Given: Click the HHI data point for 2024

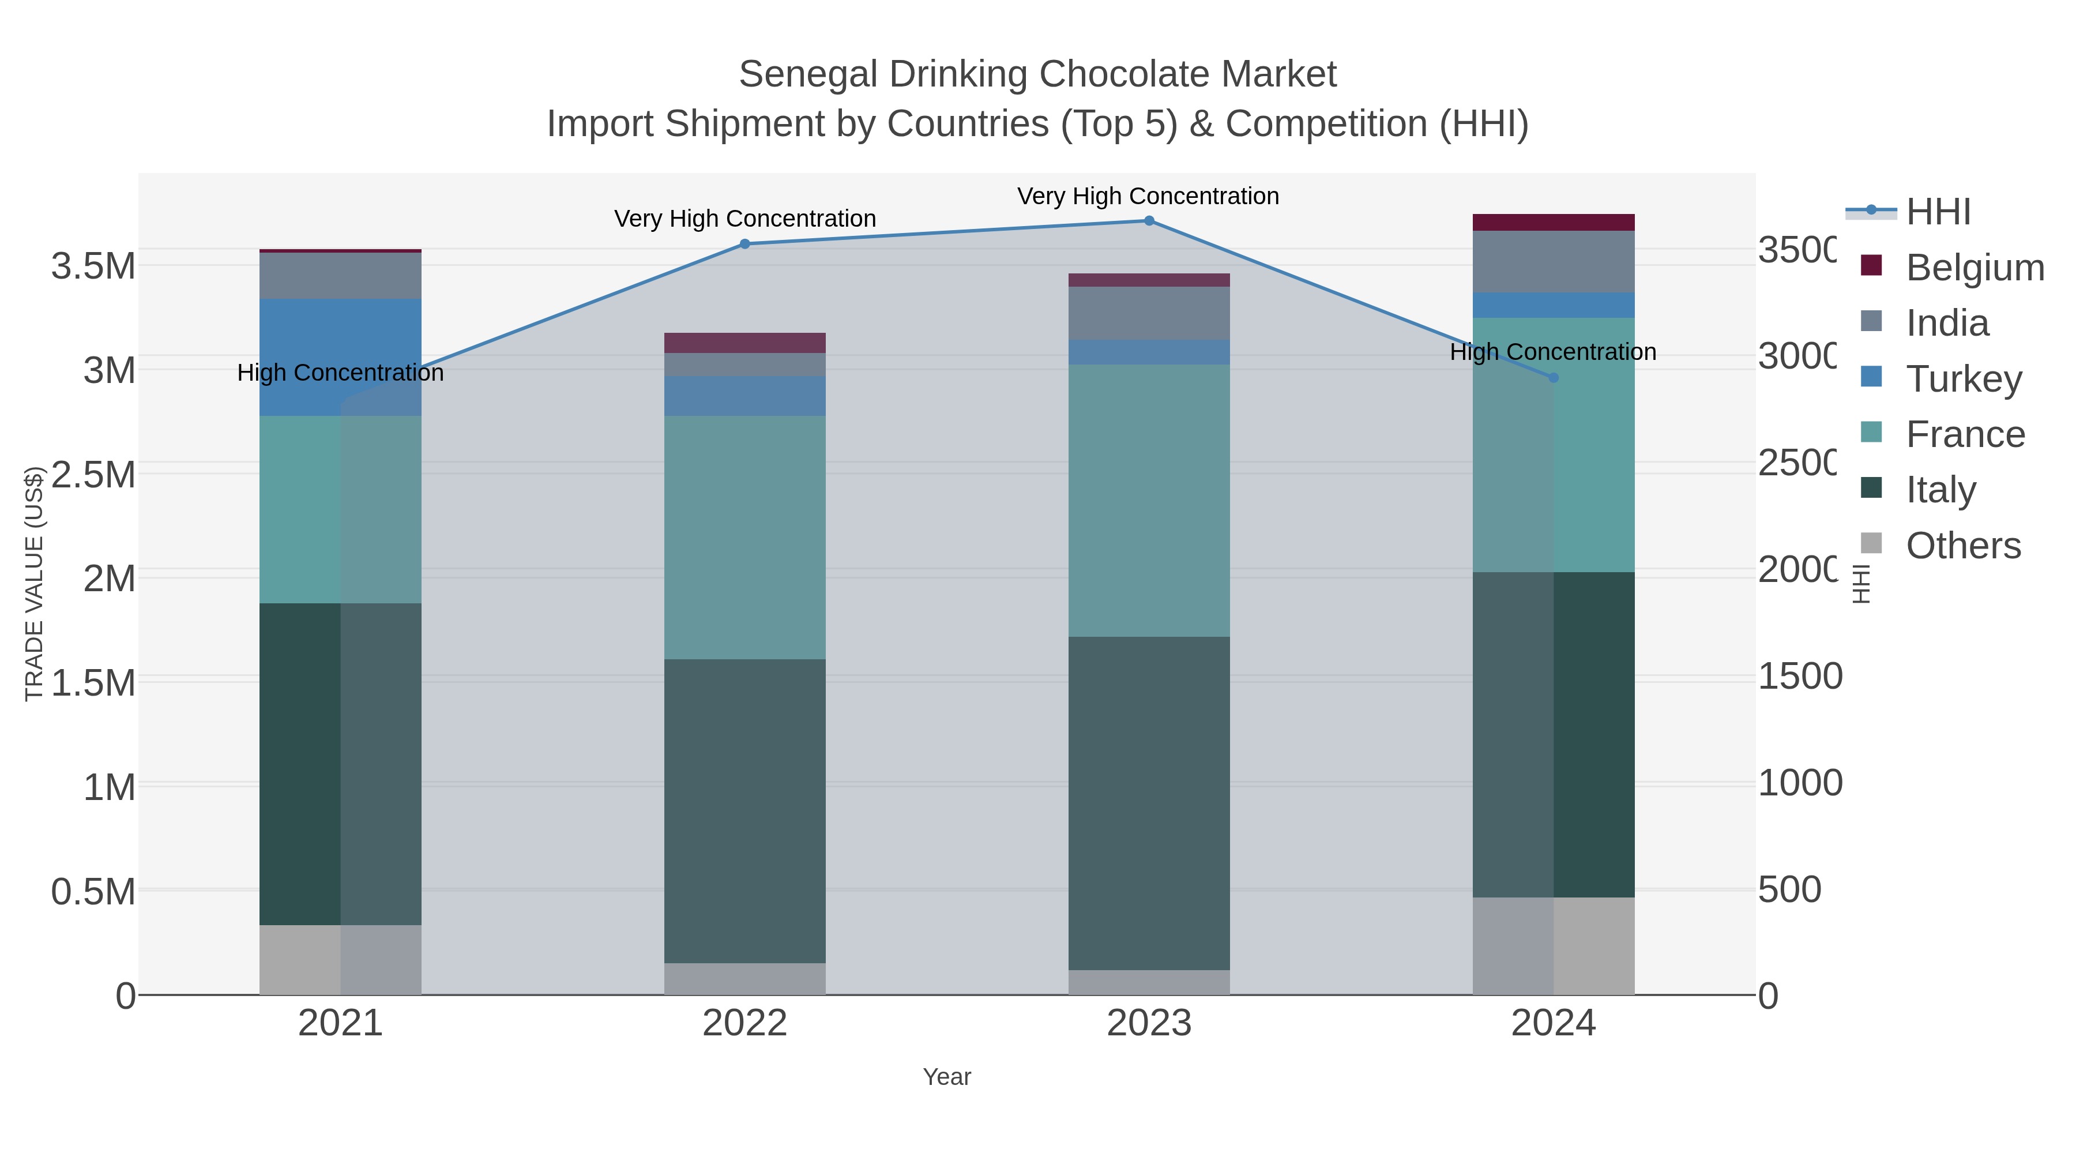Looking at the screenshot, I should (1554, 377).
